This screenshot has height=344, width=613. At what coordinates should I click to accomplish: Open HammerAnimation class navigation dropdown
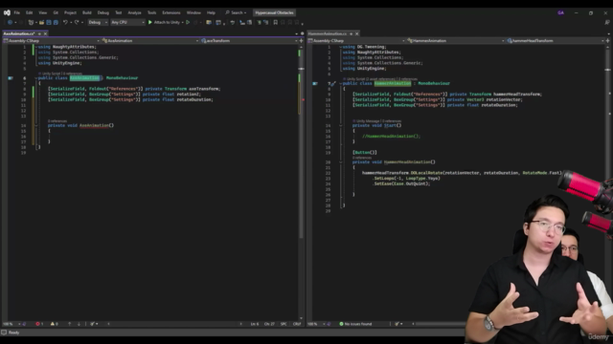pyautogui.click(x=456, y=40)
